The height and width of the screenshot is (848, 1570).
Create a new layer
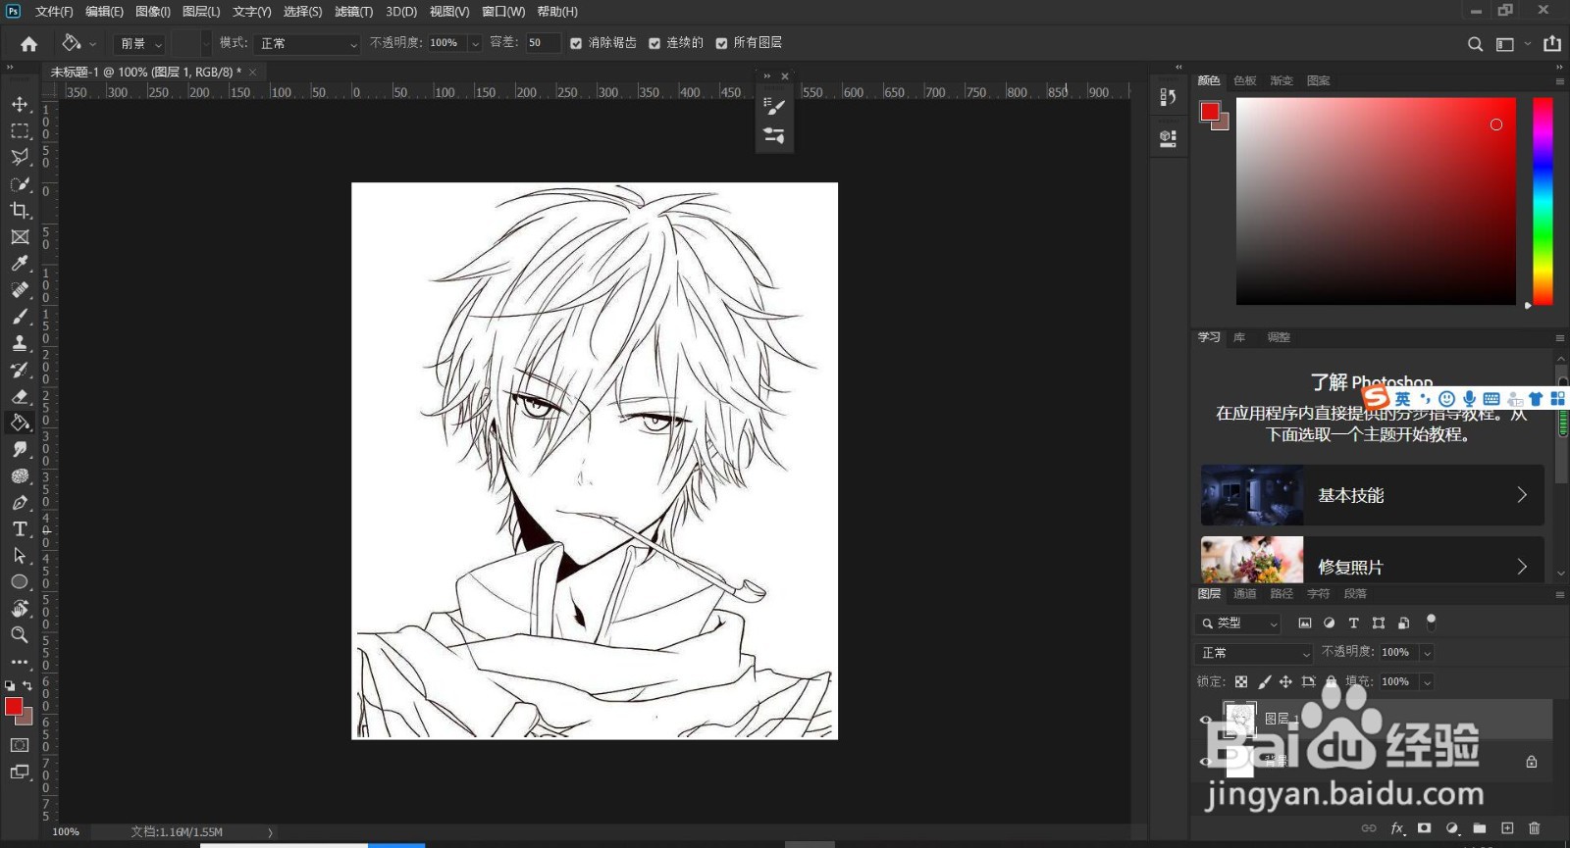(1507, 828)
